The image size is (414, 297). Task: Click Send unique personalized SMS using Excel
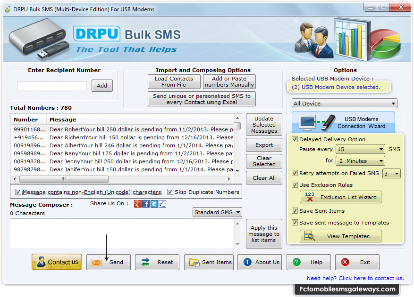pyautogui.click(x=202, y=99)
